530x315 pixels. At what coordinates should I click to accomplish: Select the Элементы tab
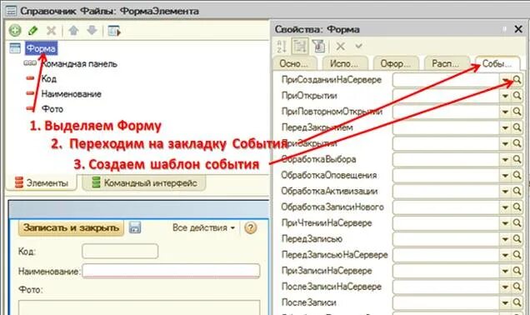tap(41, 182)
